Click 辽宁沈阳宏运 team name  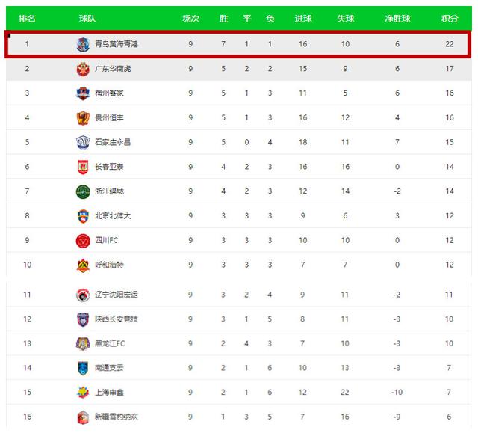pos(117,295)
